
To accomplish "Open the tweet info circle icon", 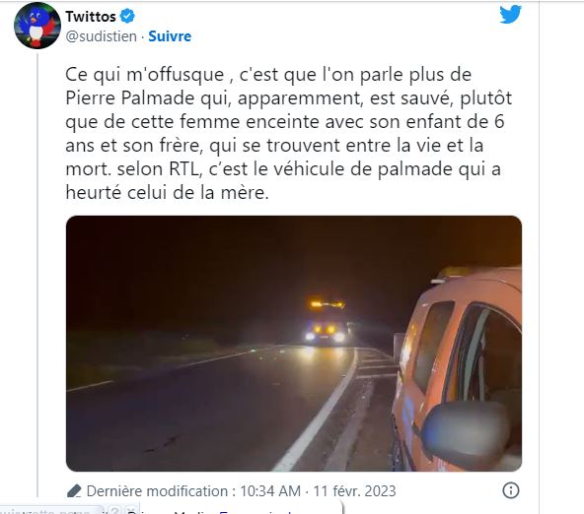I will [x=511, y=490].
